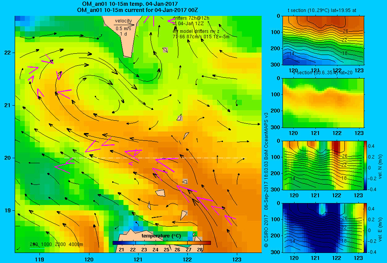Click the 'err model drifters nv z' text
Image resolution: width=387 pixels, height=263 pixels.
click(x=196, y=31)
